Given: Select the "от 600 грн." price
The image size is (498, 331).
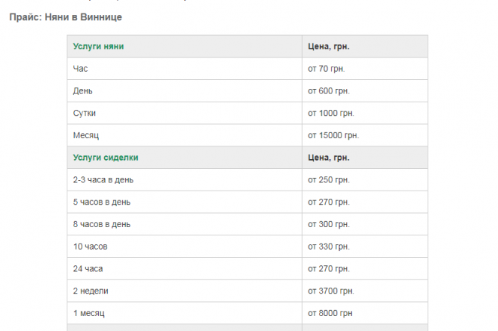Looking at the screenshot, I should 329,91.
